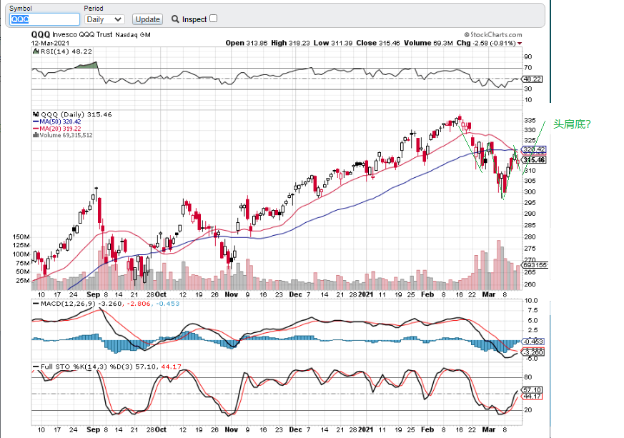Enable the Inspect checkbox
The image size is (624, 438).
213,19
